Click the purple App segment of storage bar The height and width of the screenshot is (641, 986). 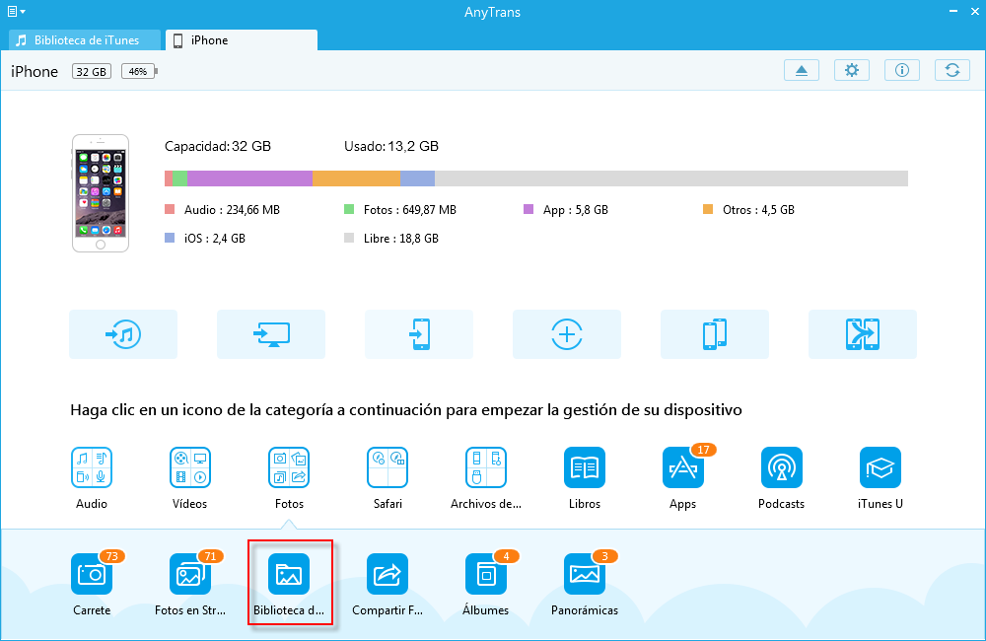point(249,178)
